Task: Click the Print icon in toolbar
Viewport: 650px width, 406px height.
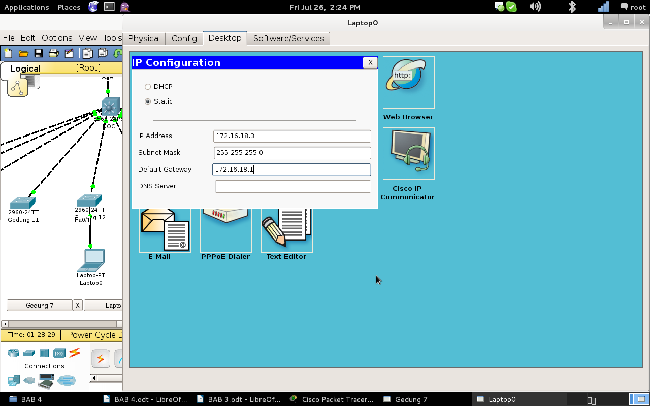Action: click(x=53, y=53)
